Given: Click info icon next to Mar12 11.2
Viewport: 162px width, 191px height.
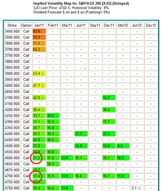Looking at the screenshot, I should tap(127, 176).
